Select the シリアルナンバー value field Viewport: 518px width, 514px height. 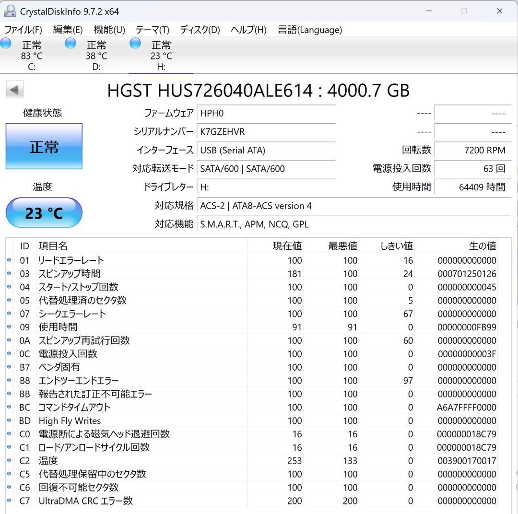click(x=266, y=131)
